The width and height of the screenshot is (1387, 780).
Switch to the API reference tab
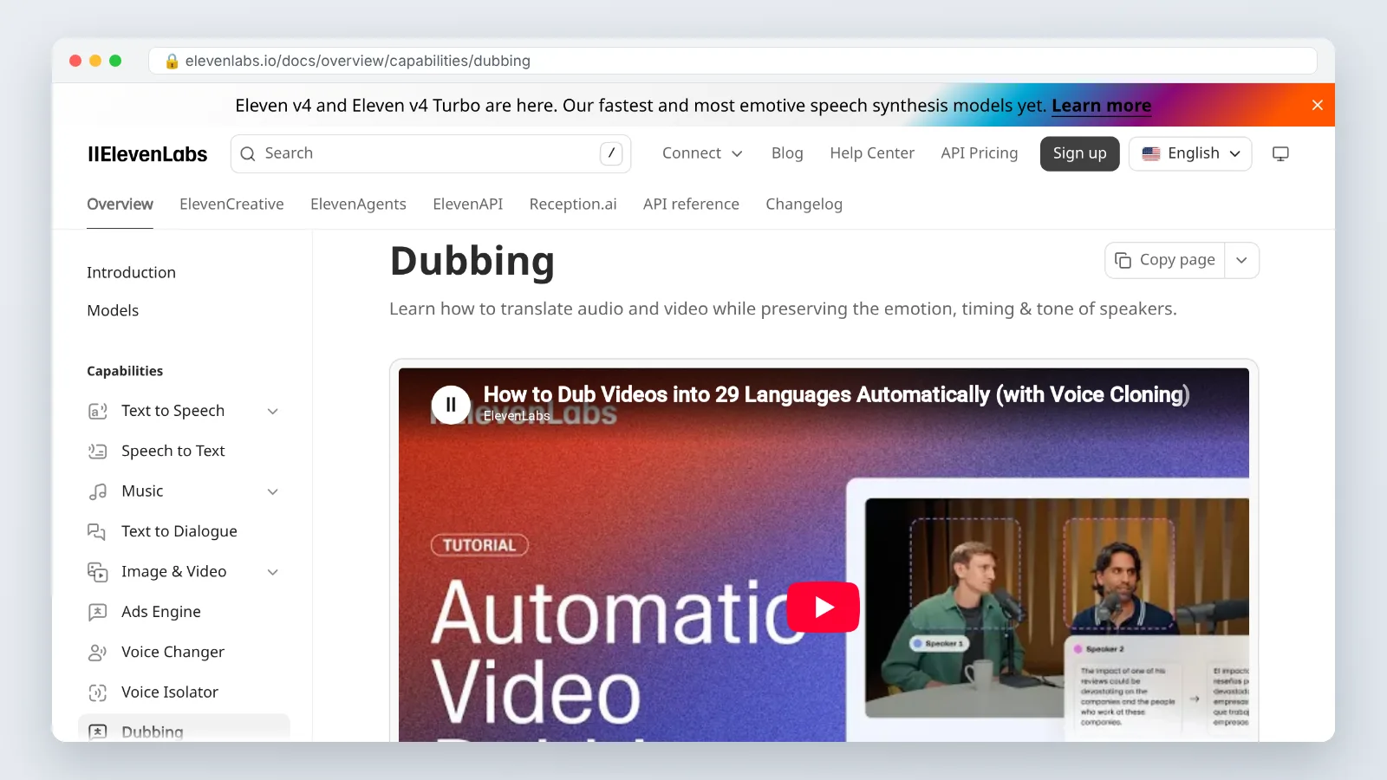pos(691,204)
